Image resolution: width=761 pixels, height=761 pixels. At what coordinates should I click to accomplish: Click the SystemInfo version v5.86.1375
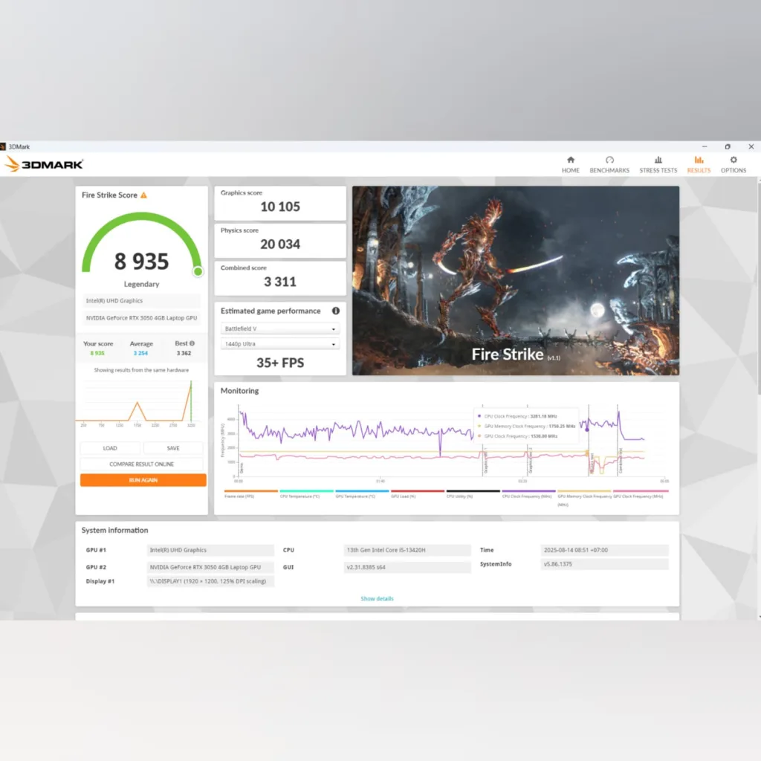click(604, 564)
